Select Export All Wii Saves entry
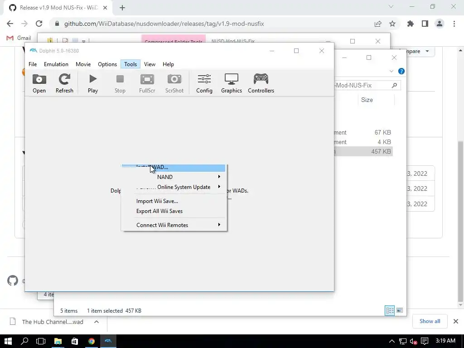Image resolution: width=464 pixels, height=348 pixels. (x=174, y=211)
